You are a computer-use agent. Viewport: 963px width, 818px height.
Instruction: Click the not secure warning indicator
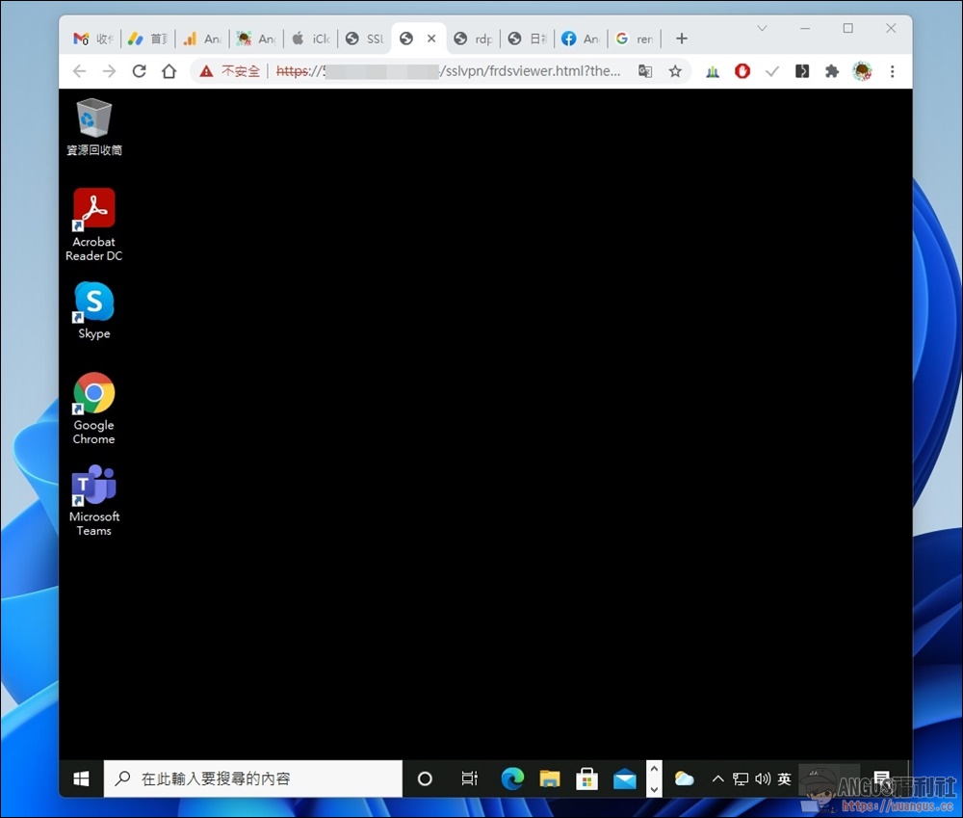pyautogui.click(x=230, y=71)
